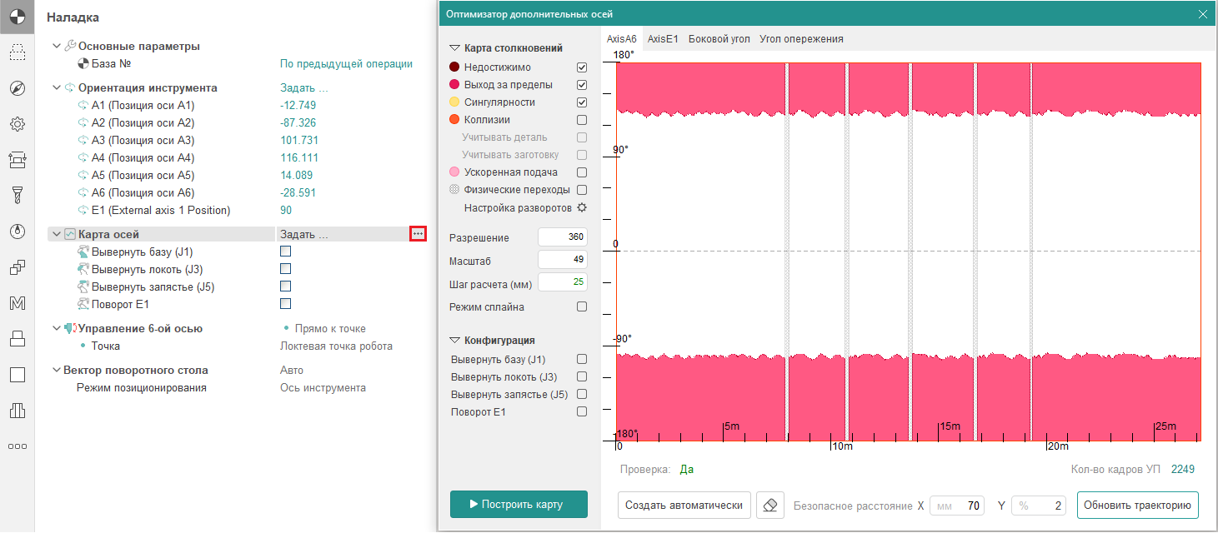
Task: Collapse the Карта столкновений section
Action: pyautogui.click(x=455, y=48)
